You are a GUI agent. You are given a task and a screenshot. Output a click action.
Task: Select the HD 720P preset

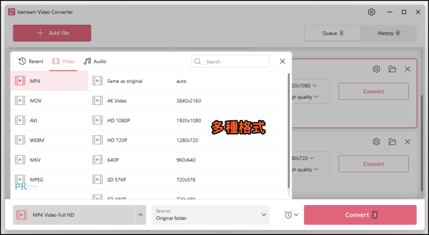click(187, 140)
